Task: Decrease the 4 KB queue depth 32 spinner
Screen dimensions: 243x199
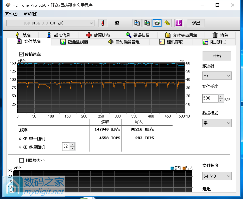Action: pyautogui.click(x=72, y=148)
